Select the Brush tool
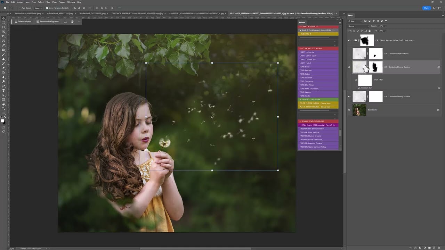The width and height of the screenshot is (445, 250). tap(3, 55)
